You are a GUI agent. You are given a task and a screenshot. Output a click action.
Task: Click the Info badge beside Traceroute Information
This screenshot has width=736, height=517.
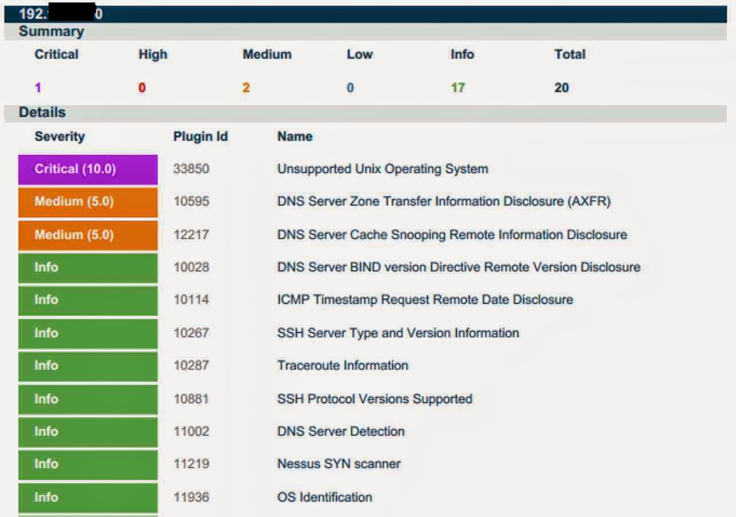tap(88, 366)
